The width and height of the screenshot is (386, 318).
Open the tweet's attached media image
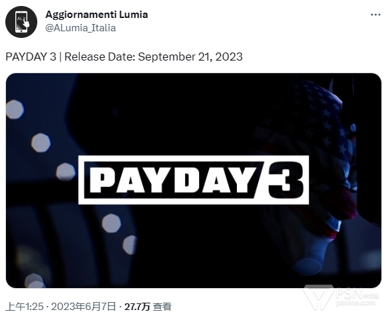pyautogui.click(x=194, y=180)
